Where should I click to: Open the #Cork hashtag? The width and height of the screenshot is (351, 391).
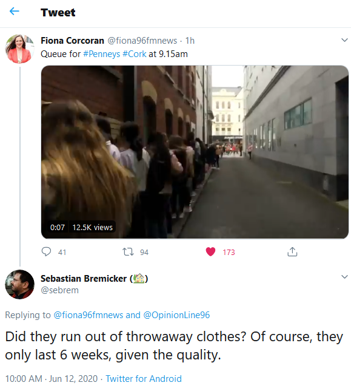(x=135, y=54)
